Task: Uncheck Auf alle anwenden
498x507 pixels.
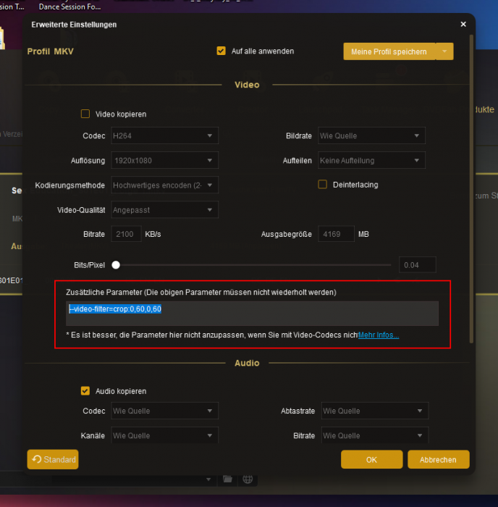Action: (x=221, y=51)
